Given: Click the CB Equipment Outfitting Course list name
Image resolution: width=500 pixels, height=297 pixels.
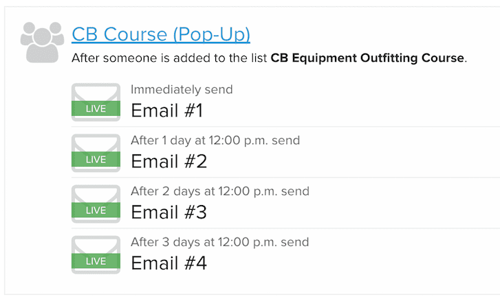Looking at the screenshot, I should (367, 58).
